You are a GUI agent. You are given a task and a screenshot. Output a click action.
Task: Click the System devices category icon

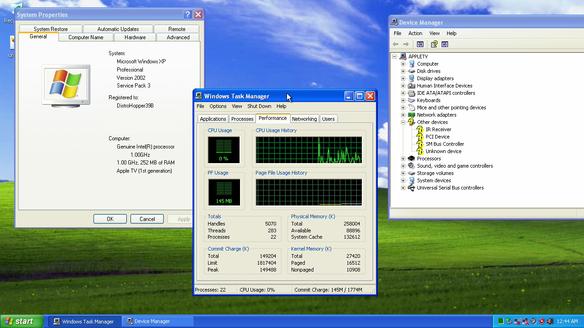(412, 180)
